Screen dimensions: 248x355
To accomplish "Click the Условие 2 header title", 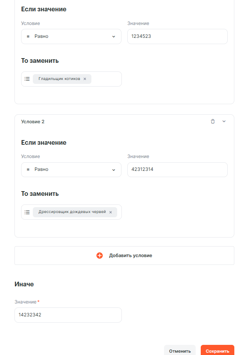I will pyautogui.click(x=33, y=122).
